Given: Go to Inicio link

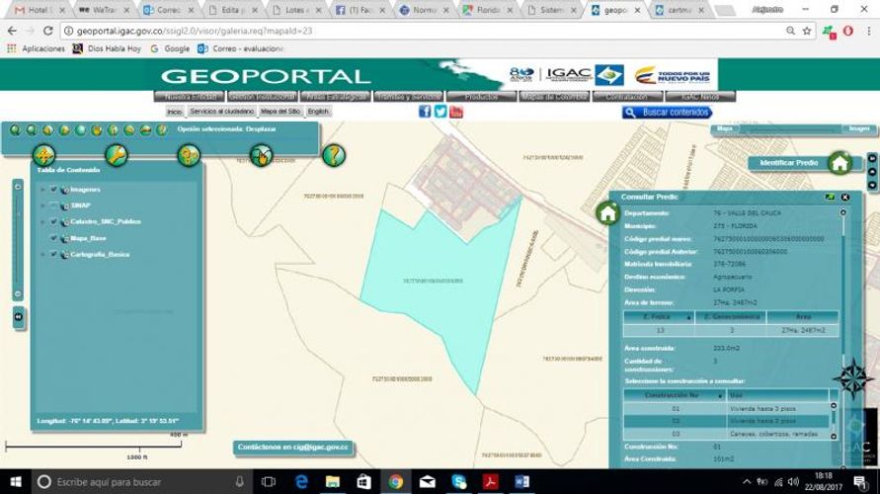Looking at the screenshot, I should (175, 112).
